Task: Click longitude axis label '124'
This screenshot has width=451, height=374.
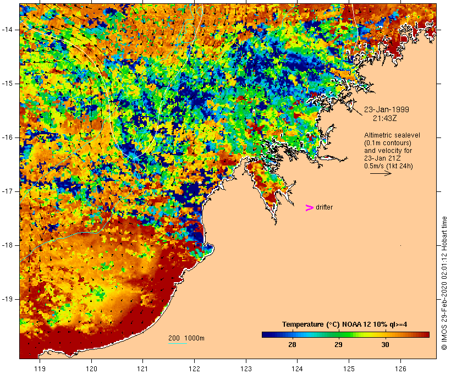Action: click(298, 369)
